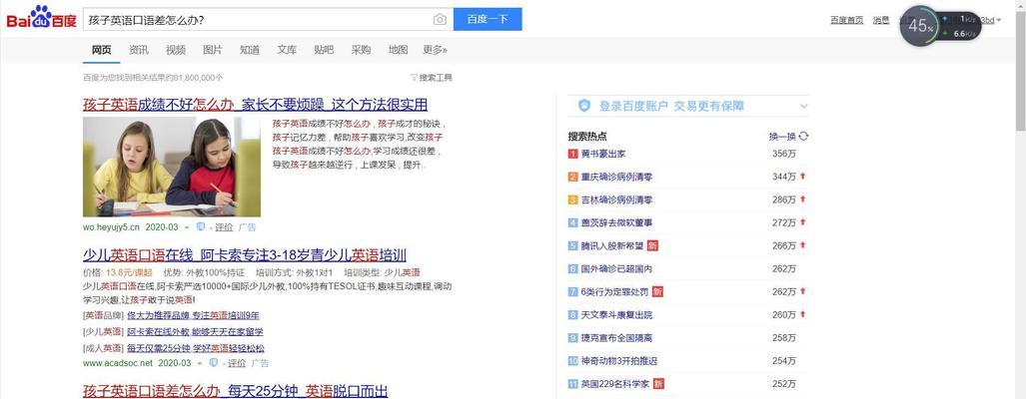Open hot search 6类行为定罪处罚
Viewport: 1026px width, 399px height.
pos(615,292)
